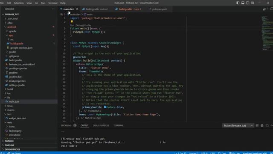Switch to DEBUG CONSOLE panel tab

tap(101, 125)
